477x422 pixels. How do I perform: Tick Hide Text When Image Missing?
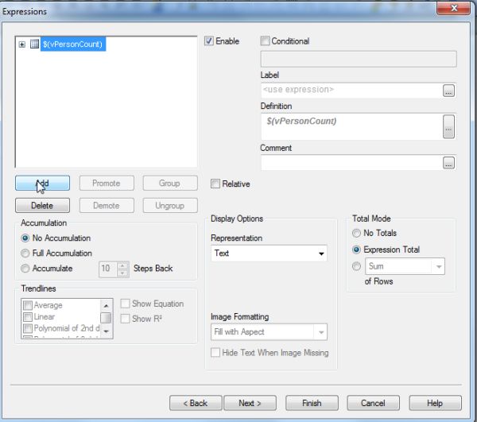tap(215, 353)
